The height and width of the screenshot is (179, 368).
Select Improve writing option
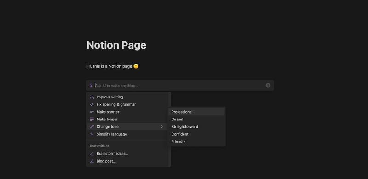(x=127, y=97)
